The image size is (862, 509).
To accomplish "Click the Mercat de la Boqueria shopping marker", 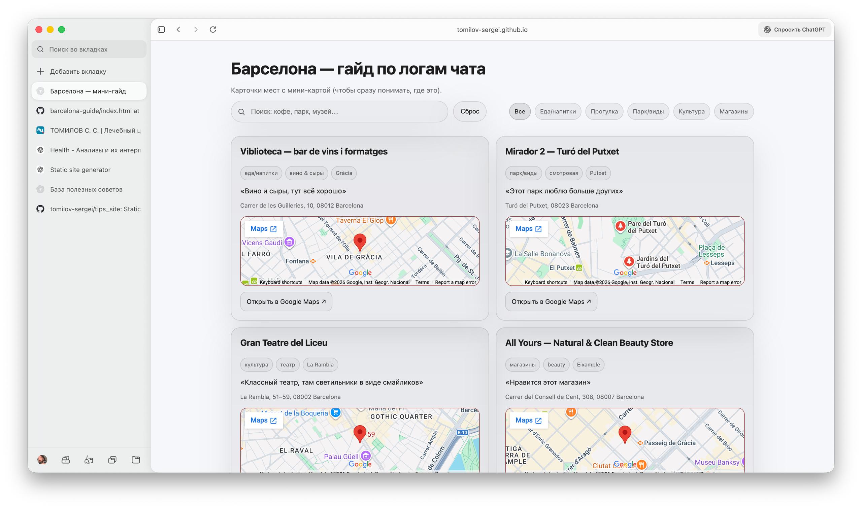I will point(335,413).
